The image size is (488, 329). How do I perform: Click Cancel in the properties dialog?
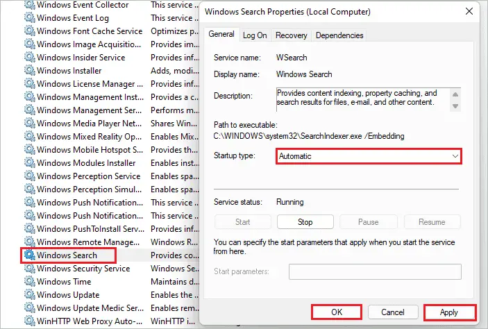point(392,312)
